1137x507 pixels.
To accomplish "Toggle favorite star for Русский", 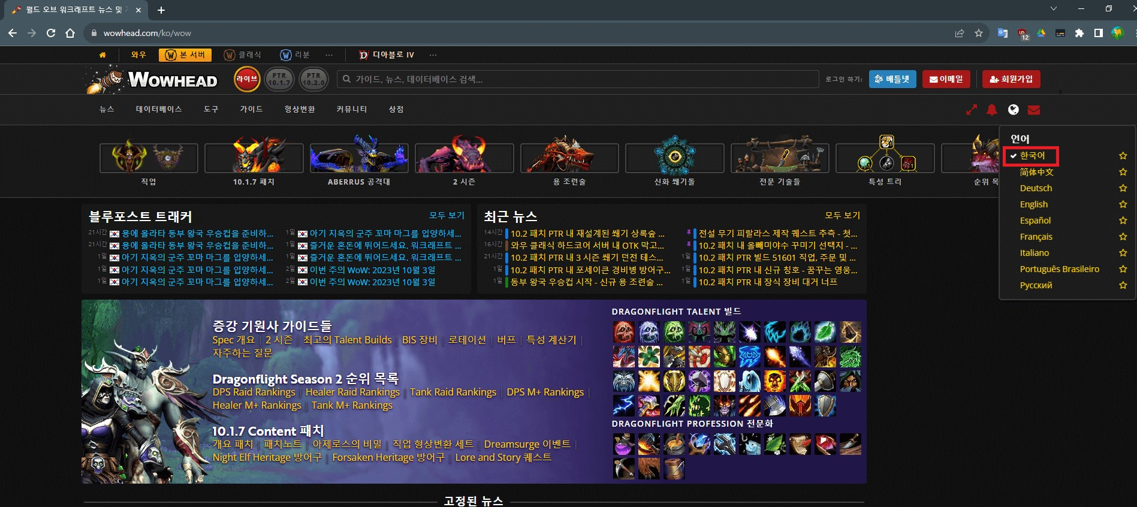I will coord(1123,285).
